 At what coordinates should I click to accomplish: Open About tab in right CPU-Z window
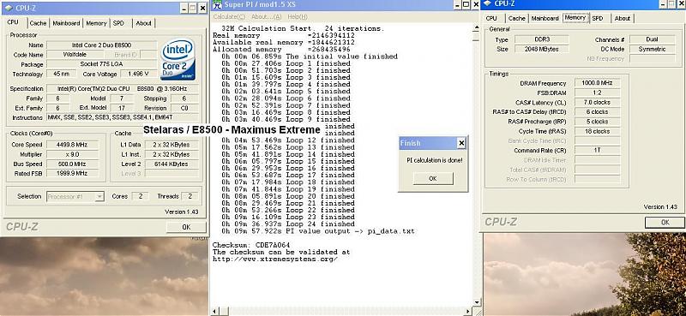tap(623, 18)
